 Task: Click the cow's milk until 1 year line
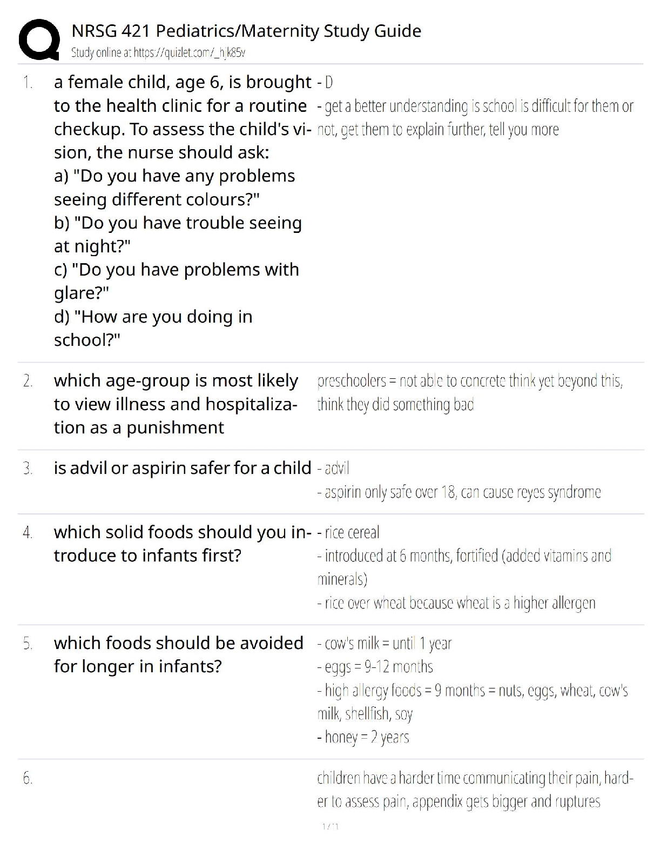(384, 644)
